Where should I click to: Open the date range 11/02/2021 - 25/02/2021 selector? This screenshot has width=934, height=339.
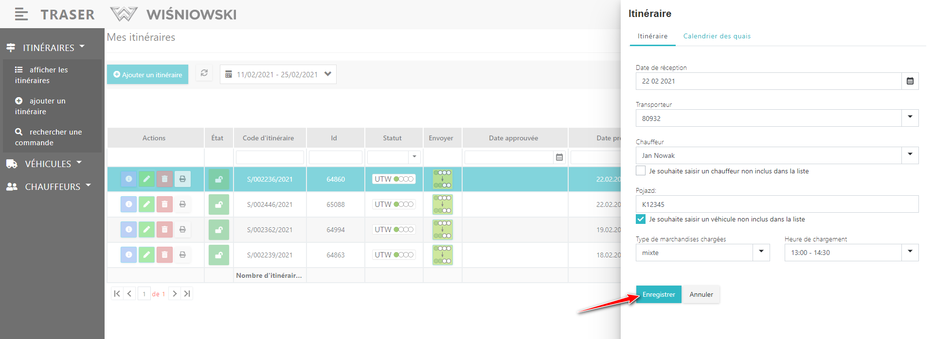coord(278,74)
